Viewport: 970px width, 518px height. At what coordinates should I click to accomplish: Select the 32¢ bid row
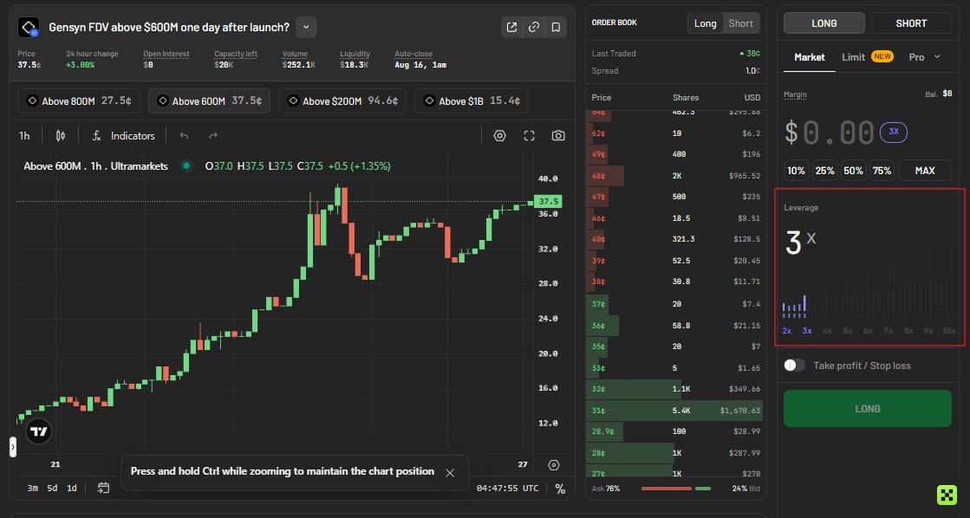click(x=675, y=389)
